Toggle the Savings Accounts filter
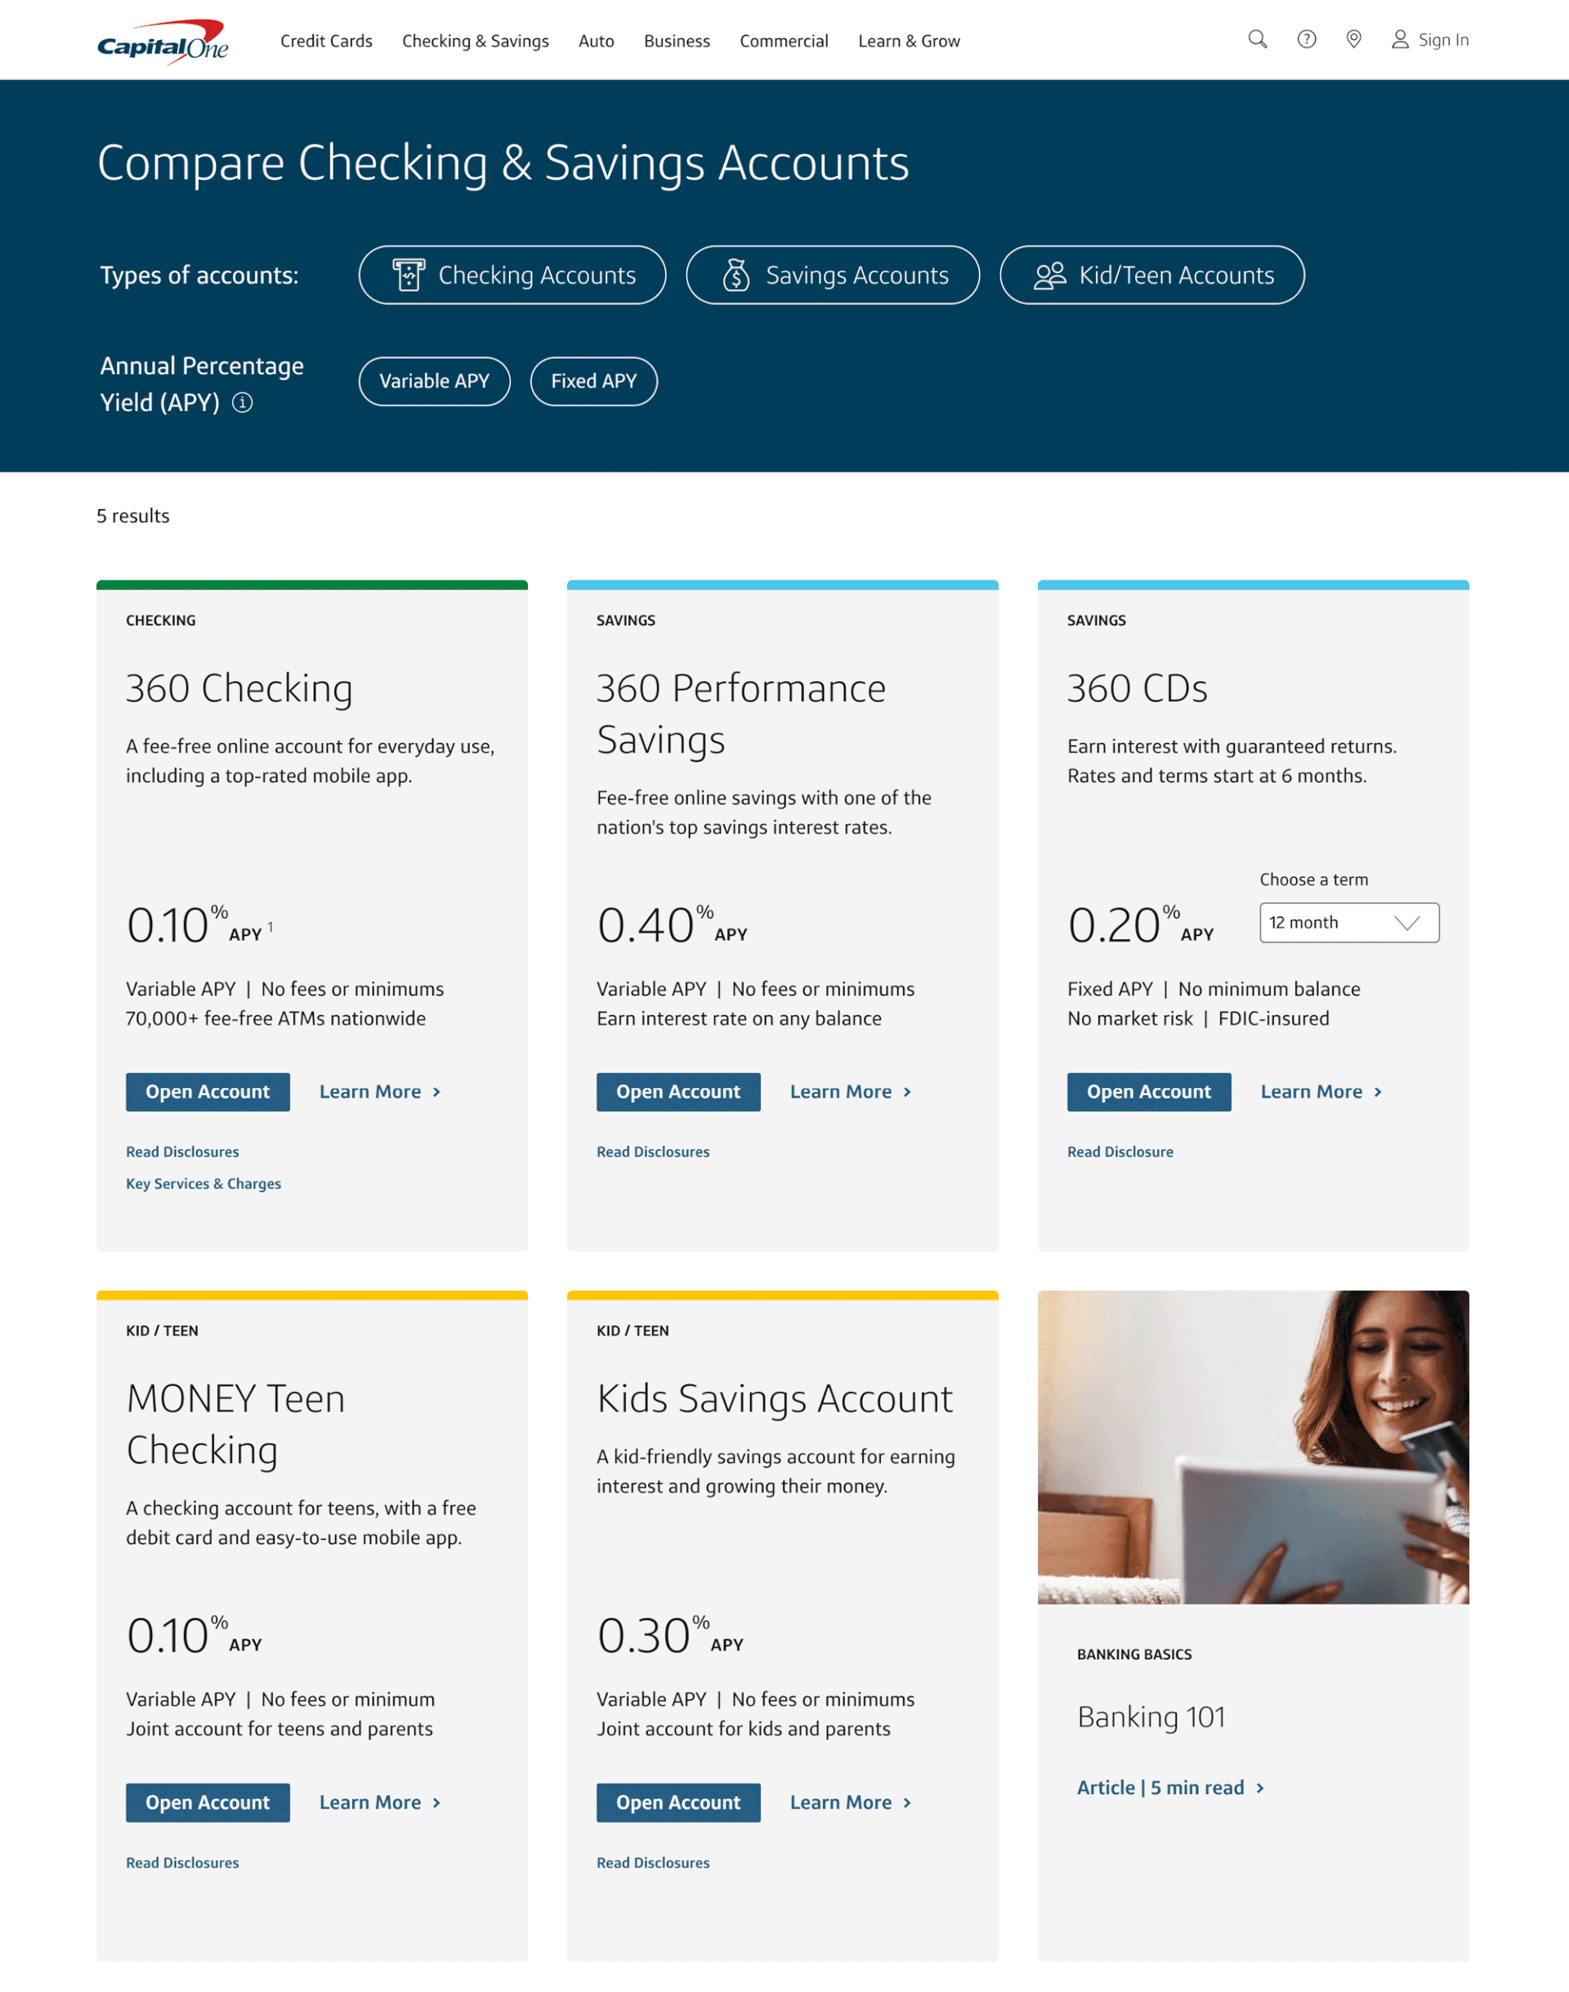The image size is (1569, 1992). (x=832, y=275)
